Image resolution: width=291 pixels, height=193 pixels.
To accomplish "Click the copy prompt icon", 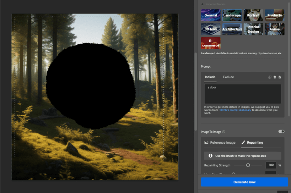I will pyautogui.click(x=270, y=77).
